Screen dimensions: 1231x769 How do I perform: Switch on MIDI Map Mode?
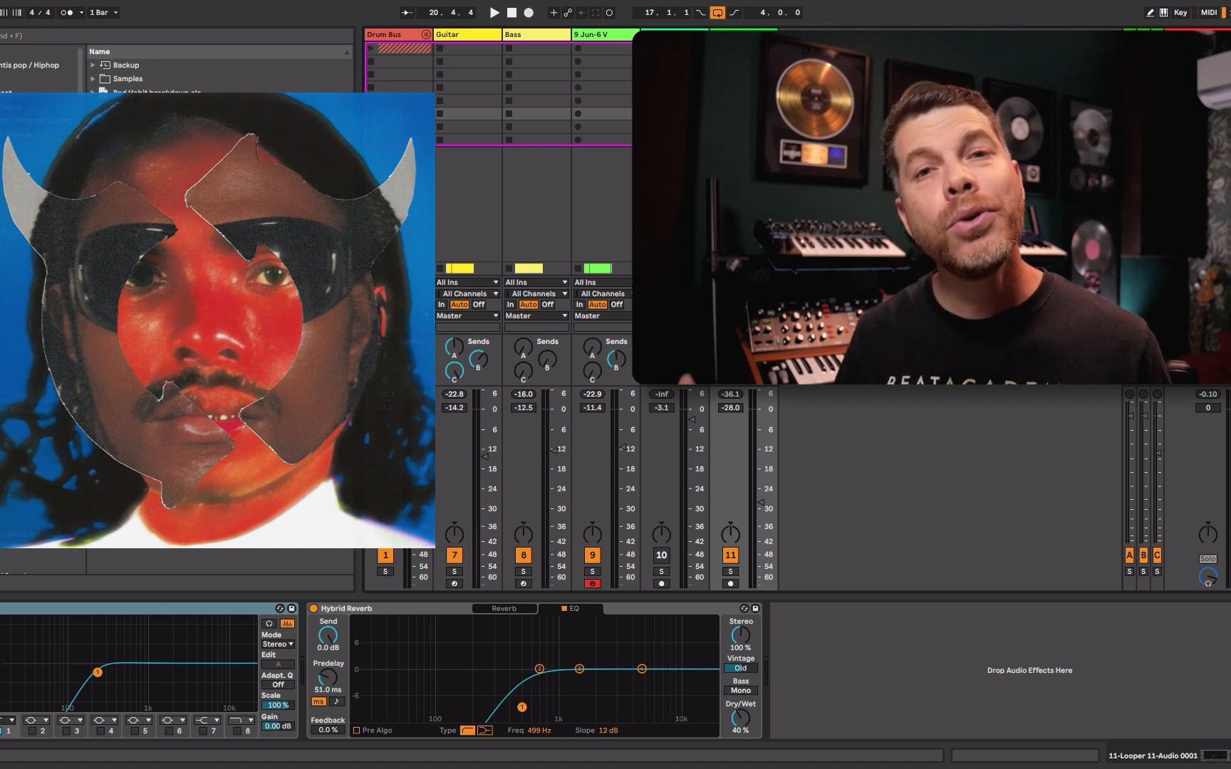[x=1209, y=12]
